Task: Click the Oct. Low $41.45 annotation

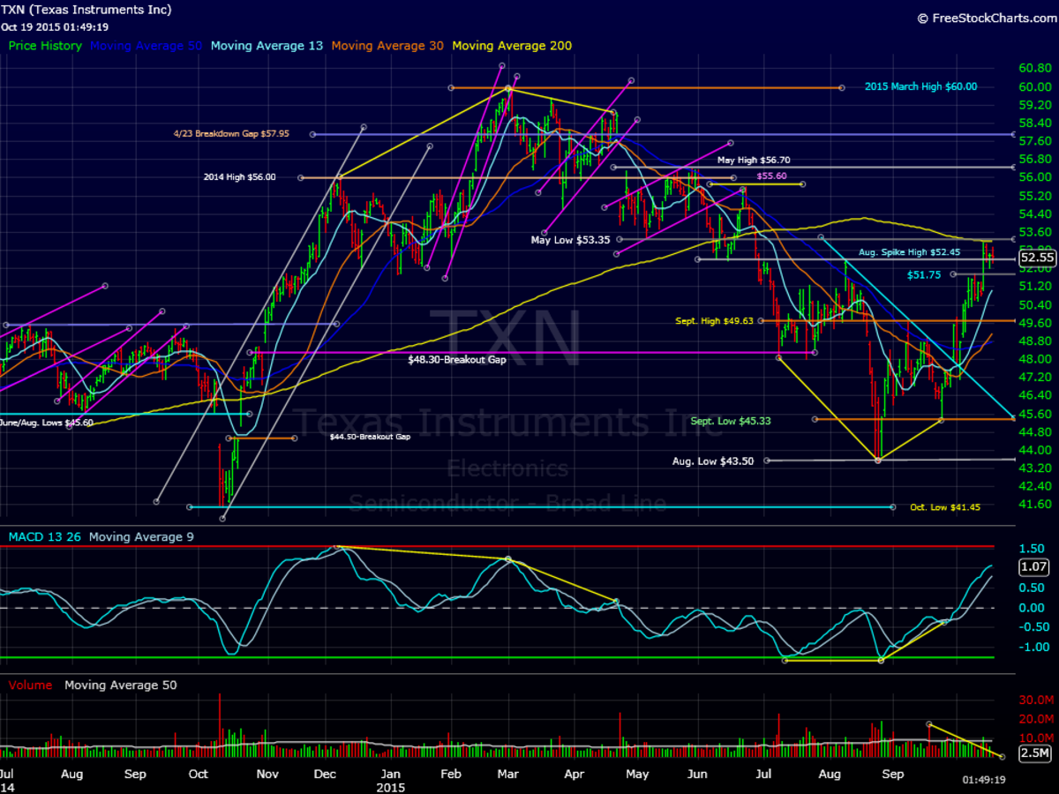Action: [x=945, y=507]
